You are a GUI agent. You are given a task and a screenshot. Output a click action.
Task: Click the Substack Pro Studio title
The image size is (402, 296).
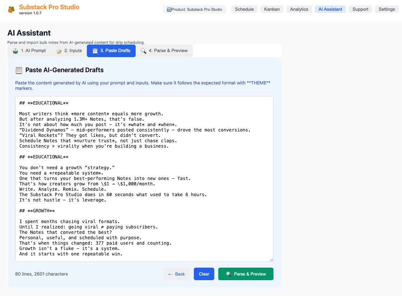tap(49, 7)
